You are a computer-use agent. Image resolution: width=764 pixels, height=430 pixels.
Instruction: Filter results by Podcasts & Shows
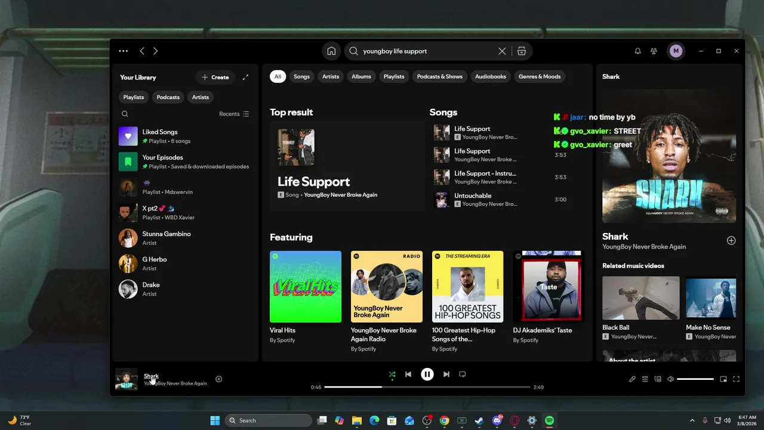click(x=440, y=76)
